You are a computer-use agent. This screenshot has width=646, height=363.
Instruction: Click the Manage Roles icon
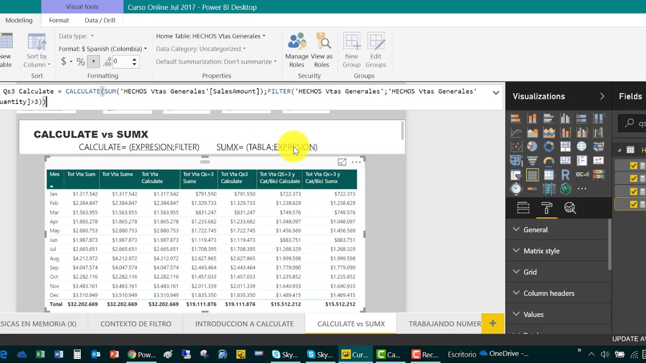(297, 50)
